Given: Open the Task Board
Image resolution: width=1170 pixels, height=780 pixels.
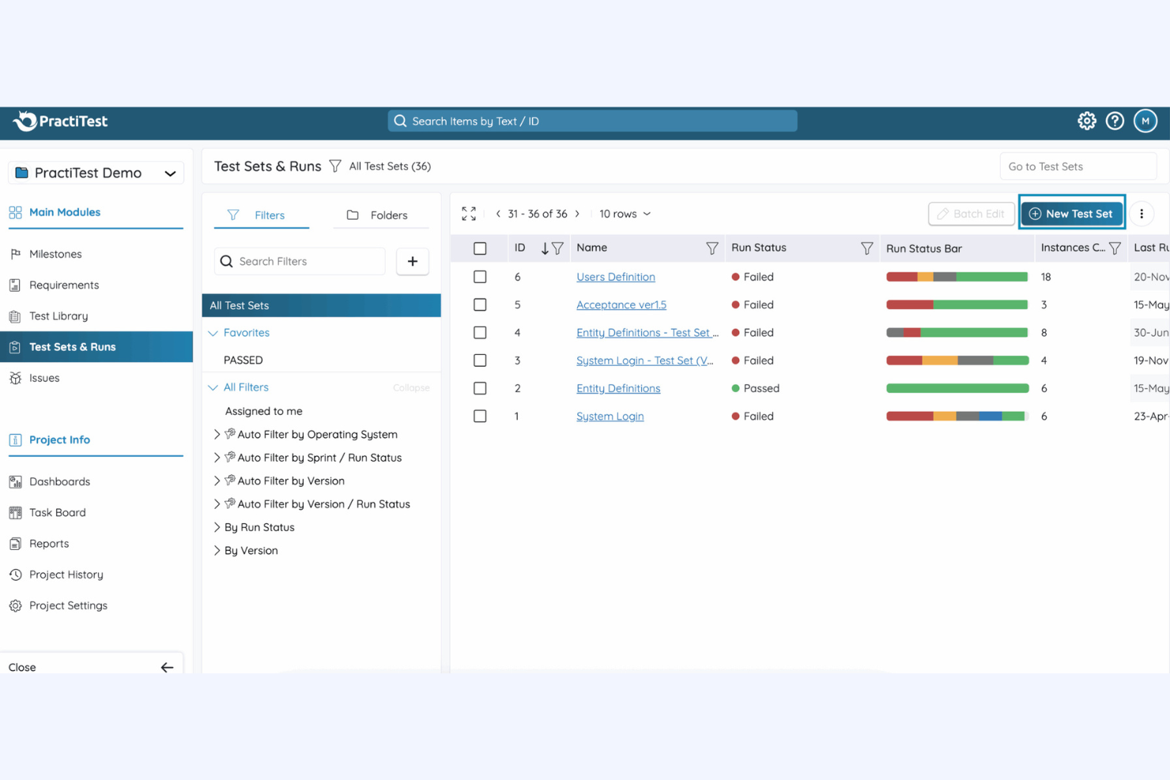Looking at the screenshot, I should (x=57, y=512).
